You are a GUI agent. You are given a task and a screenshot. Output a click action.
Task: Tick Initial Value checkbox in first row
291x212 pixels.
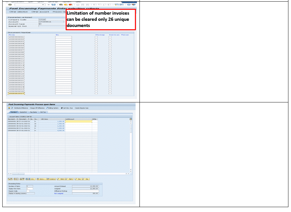[110, 37]
